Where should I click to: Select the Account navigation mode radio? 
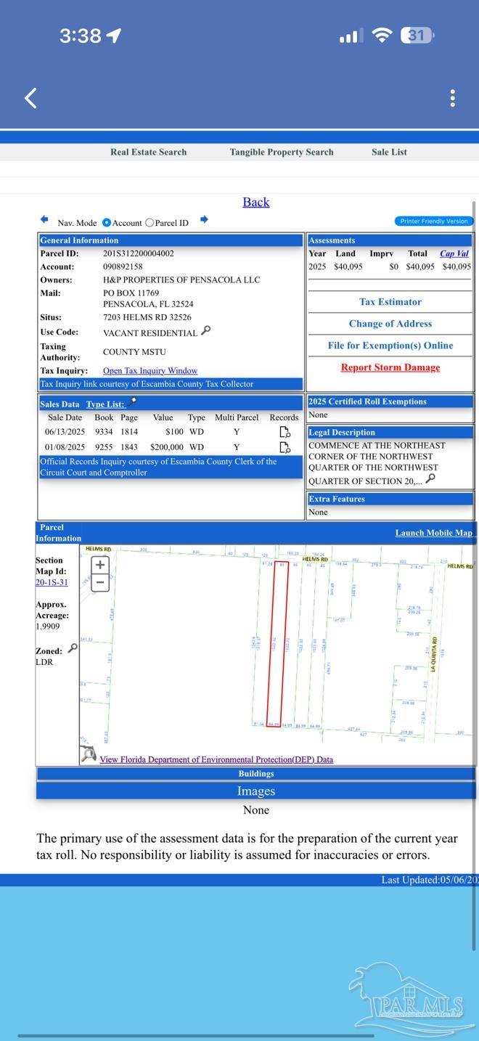(x=107, y=223)
